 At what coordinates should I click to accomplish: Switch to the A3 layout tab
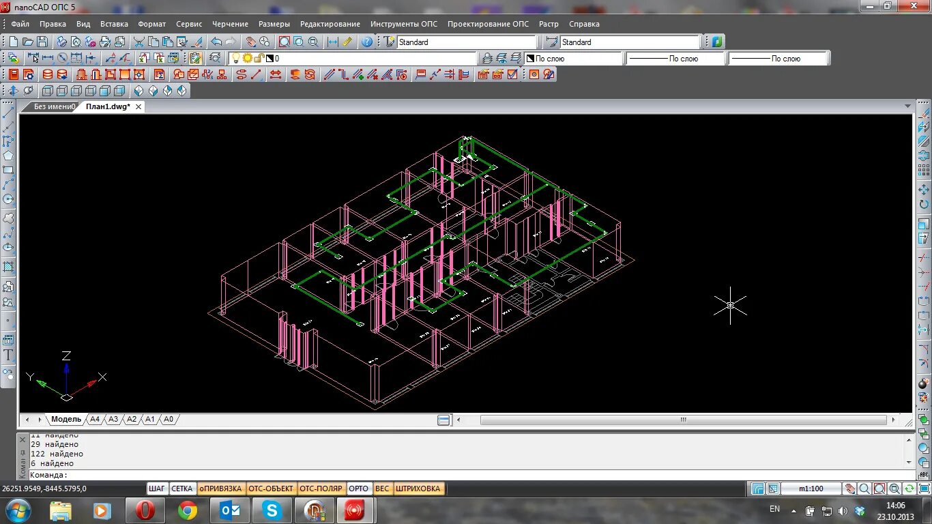click(113, 420)
